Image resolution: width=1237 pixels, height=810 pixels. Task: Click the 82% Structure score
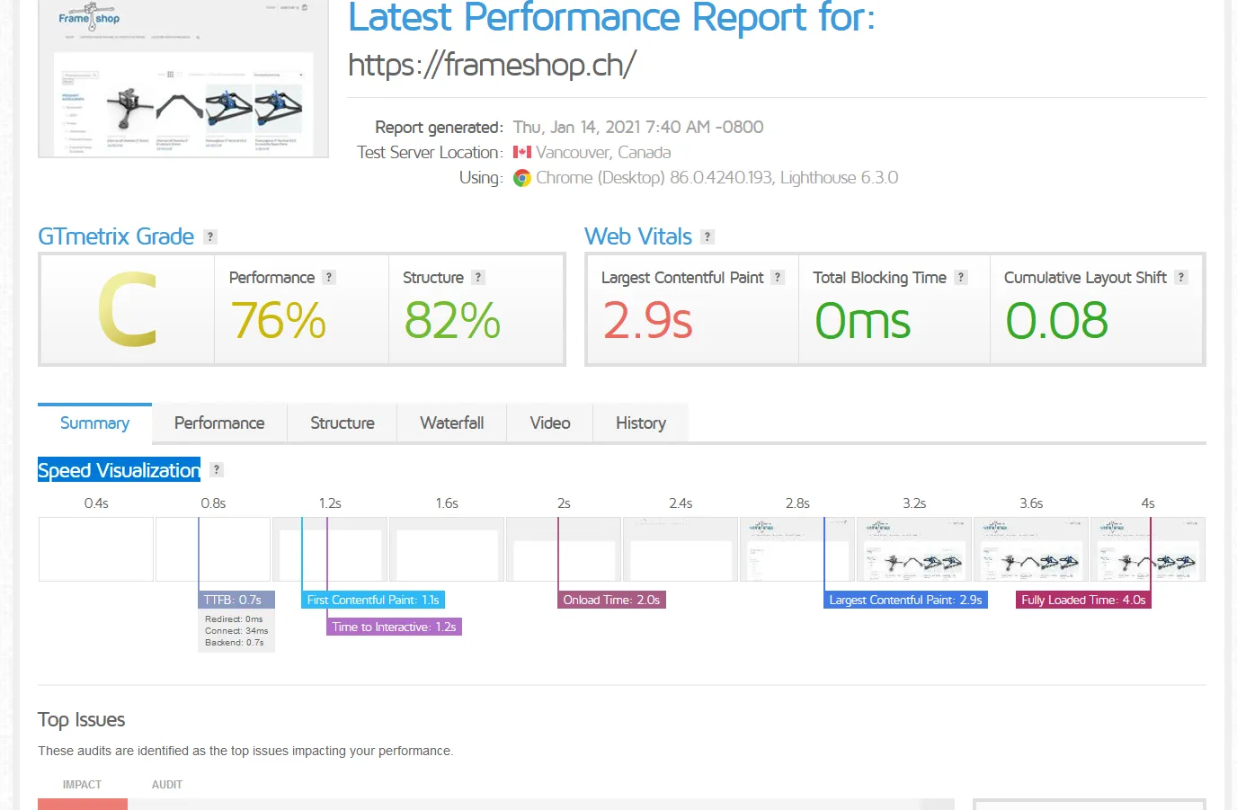coord(452,321)
